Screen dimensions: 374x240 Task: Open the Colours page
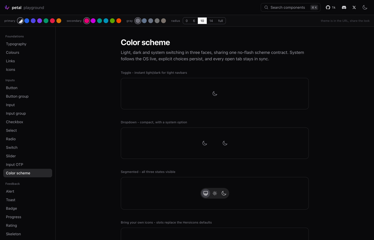[28, 53]
